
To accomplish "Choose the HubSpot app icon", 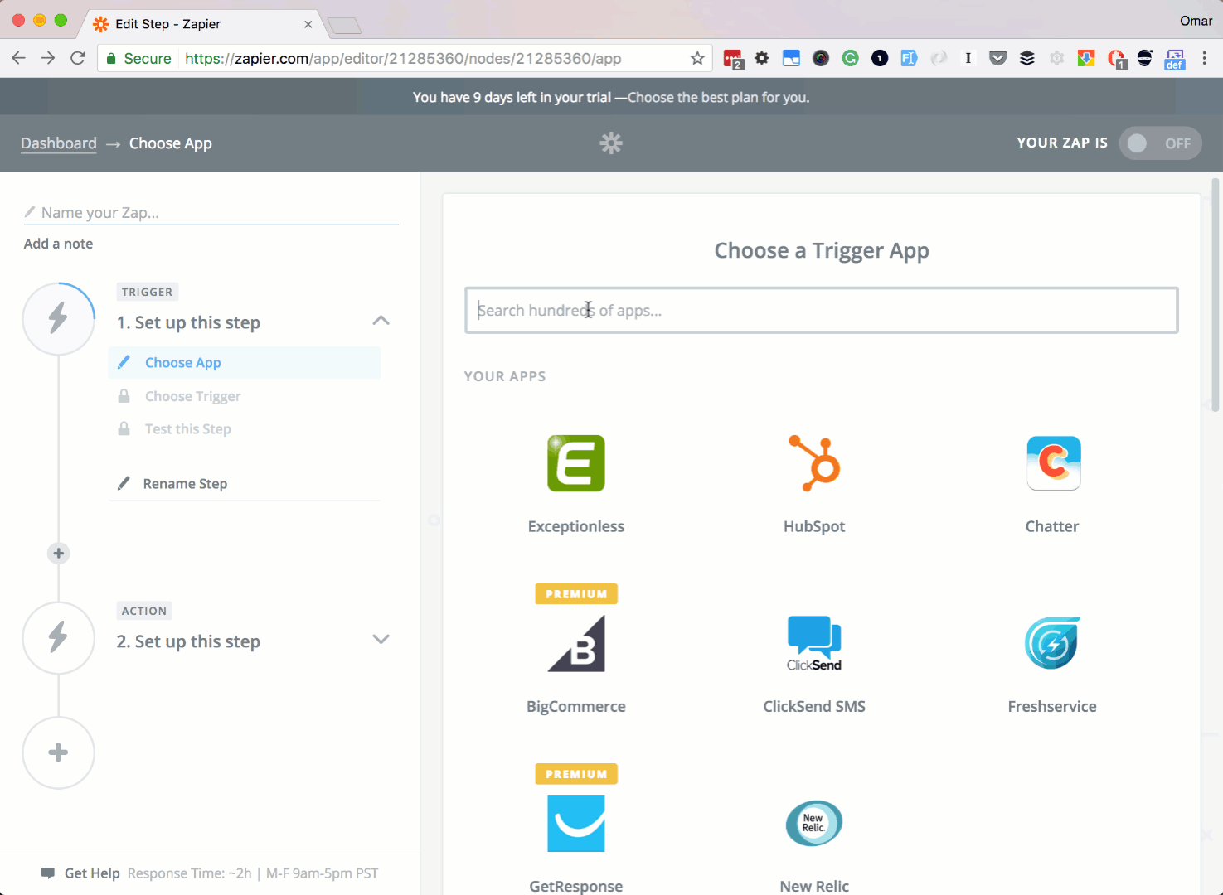I will point(814,463).
